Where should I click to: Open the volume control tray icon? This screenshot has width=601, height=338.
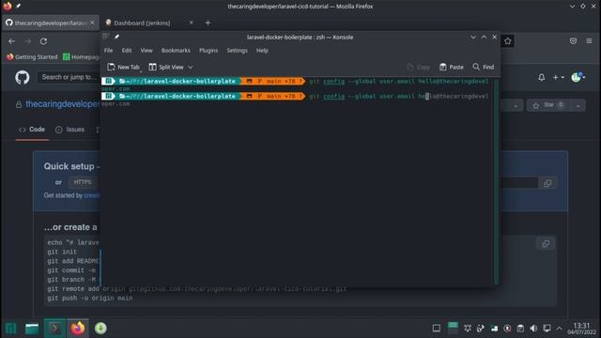(533, 329)
